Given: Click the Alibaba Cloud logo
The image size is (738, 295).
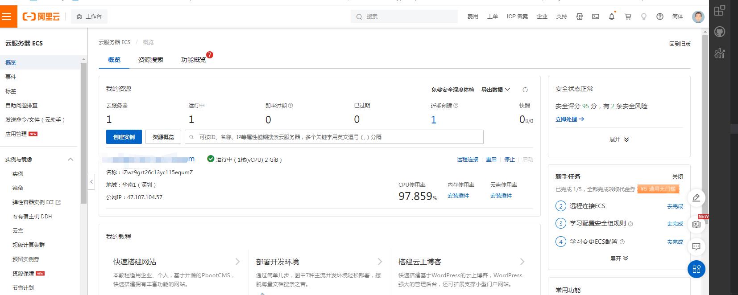Looking at the screenshot, I should pyautogui.click(x=41, y=16).
